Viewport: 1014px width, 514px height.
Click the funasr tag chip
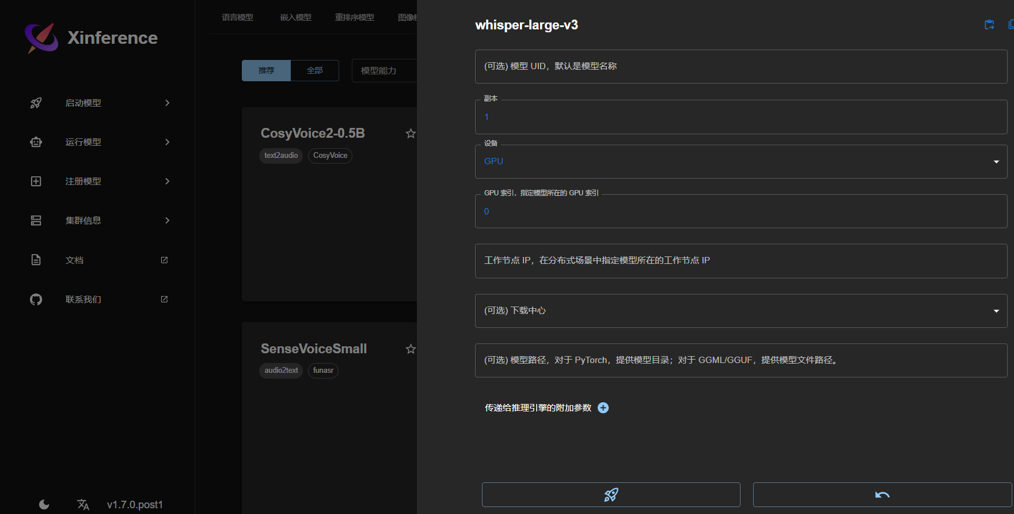pyautogui.click(x=323, y=371)
